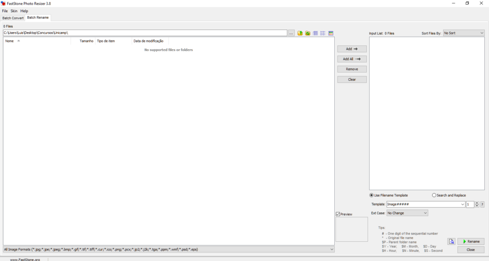Click the Remove button
489x261 pixels.
tap(352, 69)
